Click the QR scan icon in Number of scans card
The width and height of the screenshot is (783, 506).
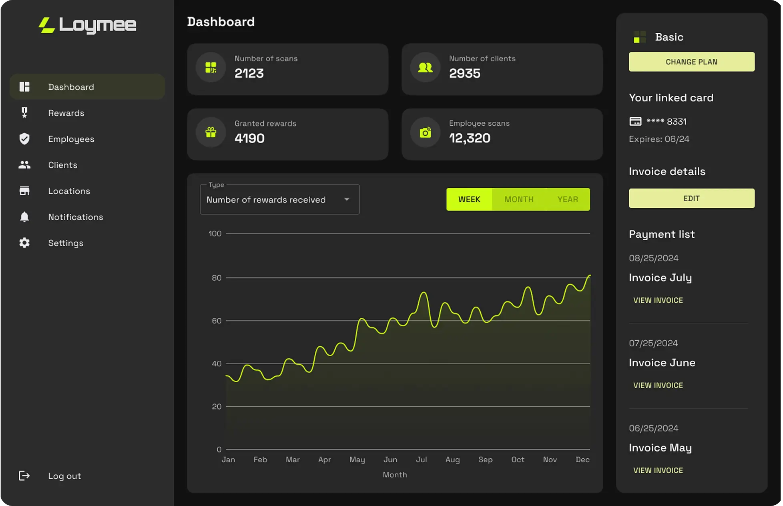point(211,67)
